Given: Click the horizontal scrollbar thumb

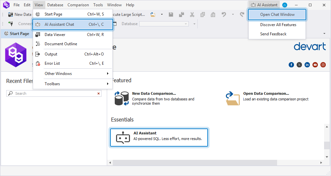Looking at the screenshot, I should point(195,162).
